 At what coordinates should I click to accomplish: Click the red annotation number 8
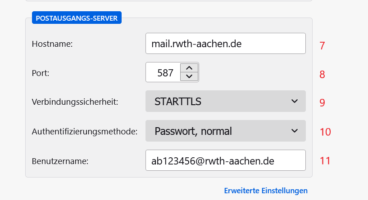(x=322, y=74)
